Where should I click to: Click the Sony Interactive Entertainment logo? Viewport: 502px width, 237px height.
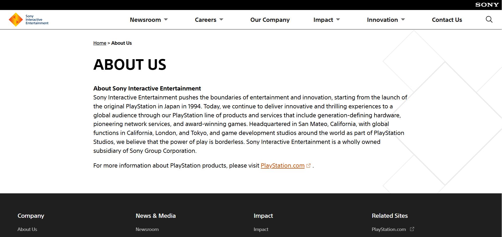(x=29, y=20)
